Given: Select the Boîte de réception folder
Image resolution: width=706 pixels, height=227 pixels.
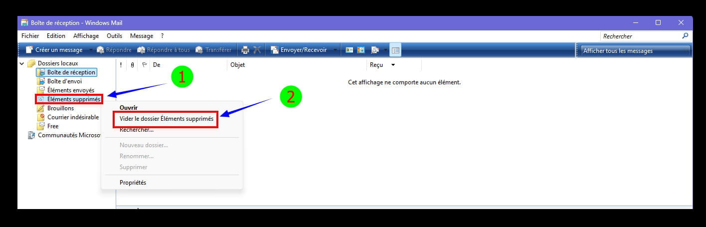Looking at the screenshot, I should [71, 72].
